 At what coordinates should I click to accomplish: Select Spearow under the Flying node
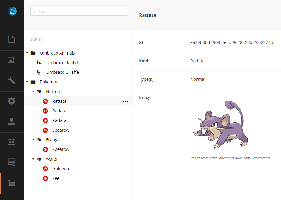pyautogui.click(x=61, y=149)
